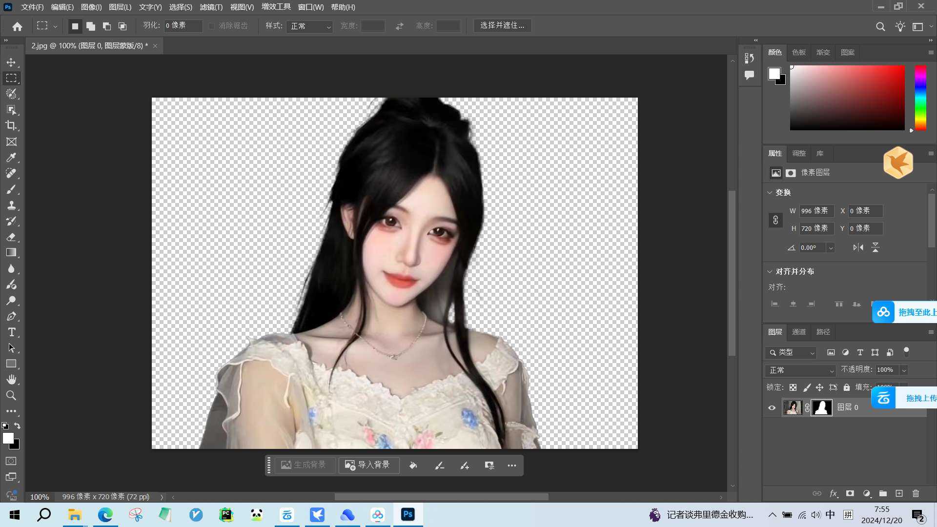This screenshot has width=937, height=527.
Task: Toggle lock transparent pixels icon
Action: point(793,387)
